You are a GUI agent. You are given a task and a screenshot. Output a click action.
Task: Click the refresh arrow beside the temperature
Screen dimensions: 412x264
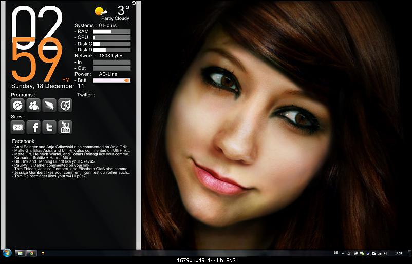click(x=134, y=3)
